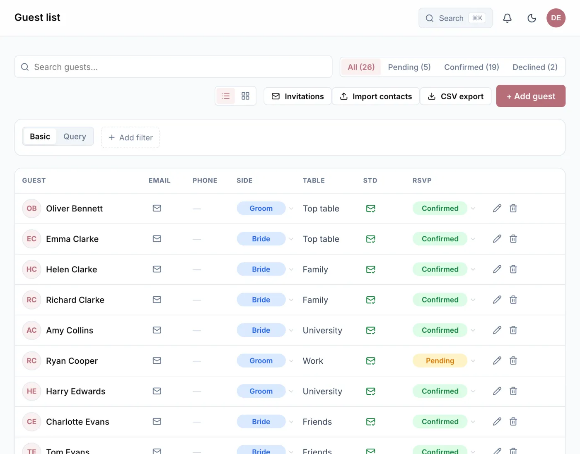Click Amy Collins's save-the-date sent icon
This screenshot has width=580, height=454.
click(371, 330)
